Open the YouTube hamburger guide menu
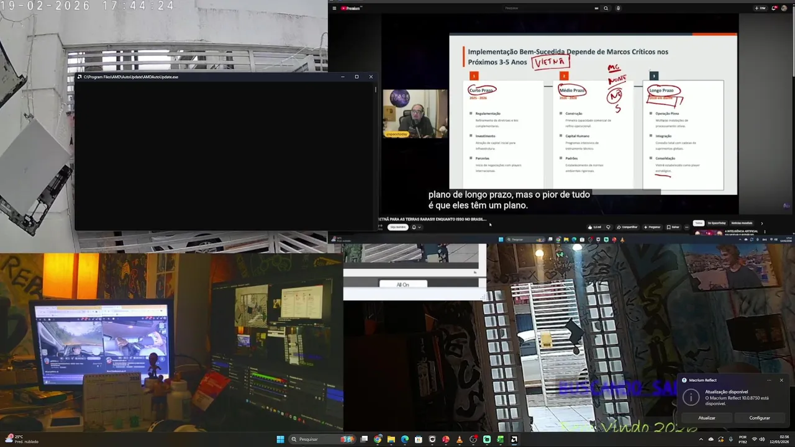 tap(334, 8)
